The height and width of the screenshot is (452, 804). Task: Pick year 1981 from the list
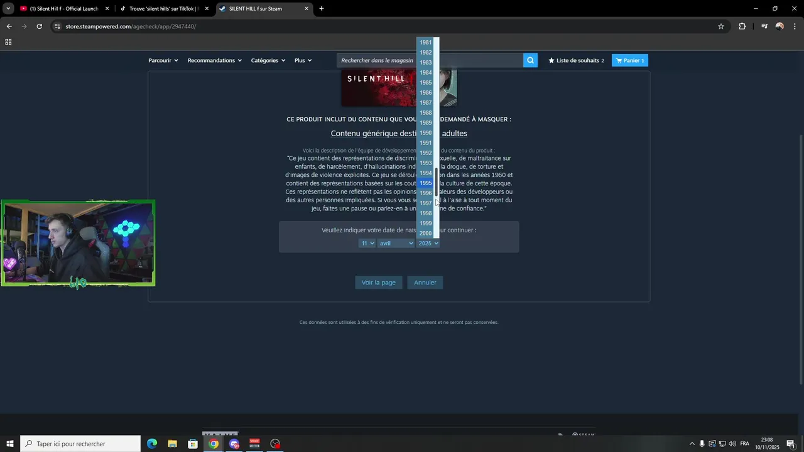tap(425, 43)
